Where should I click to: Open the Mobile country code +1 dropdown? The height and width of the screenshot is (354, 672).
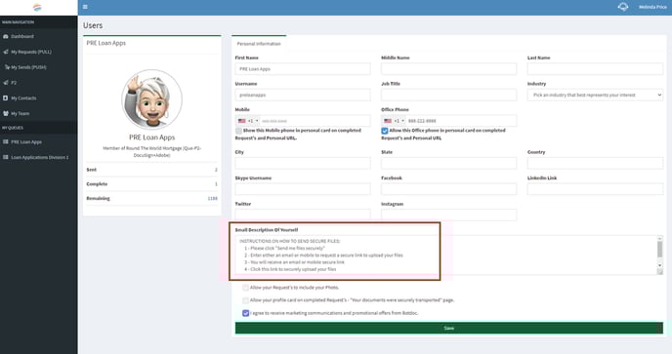[248, 121]
